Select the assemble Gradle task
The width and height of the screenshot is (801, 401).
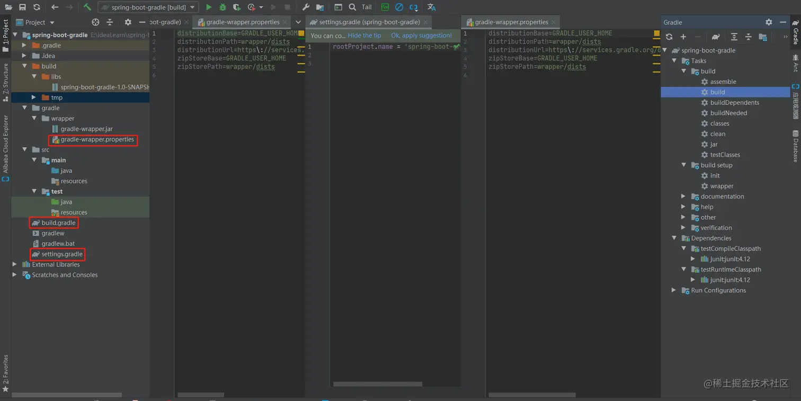(x=723, y=82)
